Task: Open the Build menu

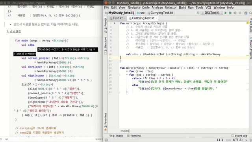Action: [182, 7]
